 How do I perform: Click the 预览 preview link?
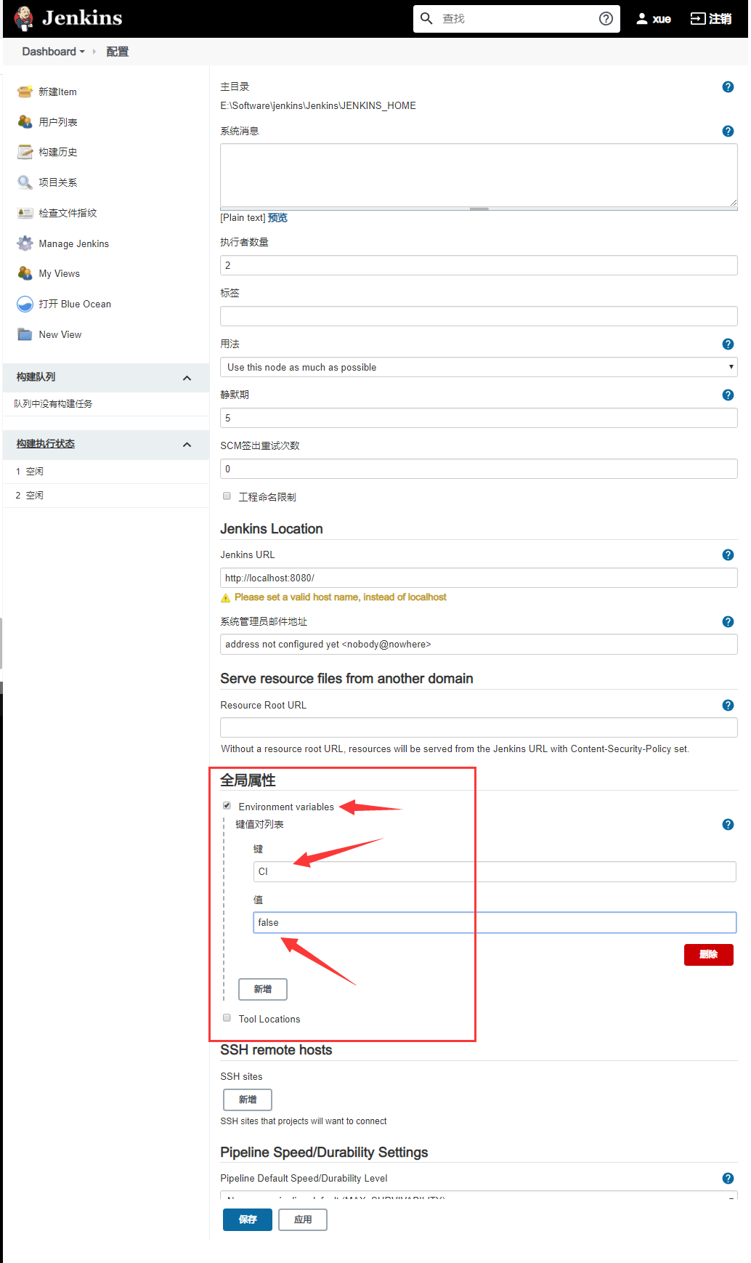point(277,218)
